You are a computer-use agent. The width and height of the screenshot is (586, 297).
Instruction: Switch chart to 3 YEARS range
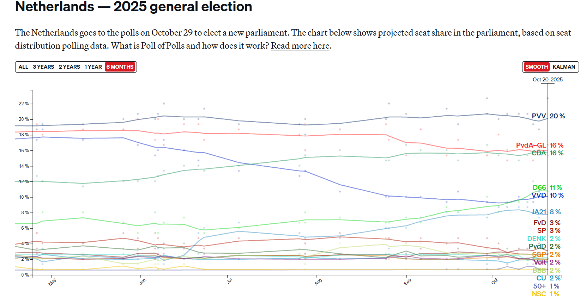point(43,67)
